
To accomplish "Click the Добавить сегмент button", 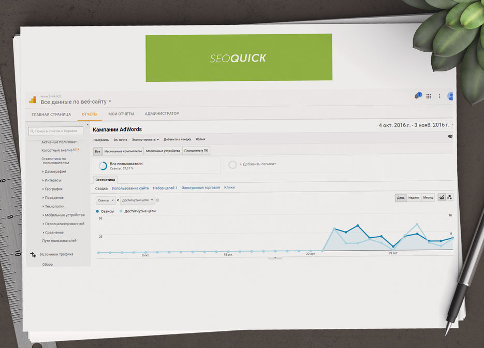I will click(257, 164).
